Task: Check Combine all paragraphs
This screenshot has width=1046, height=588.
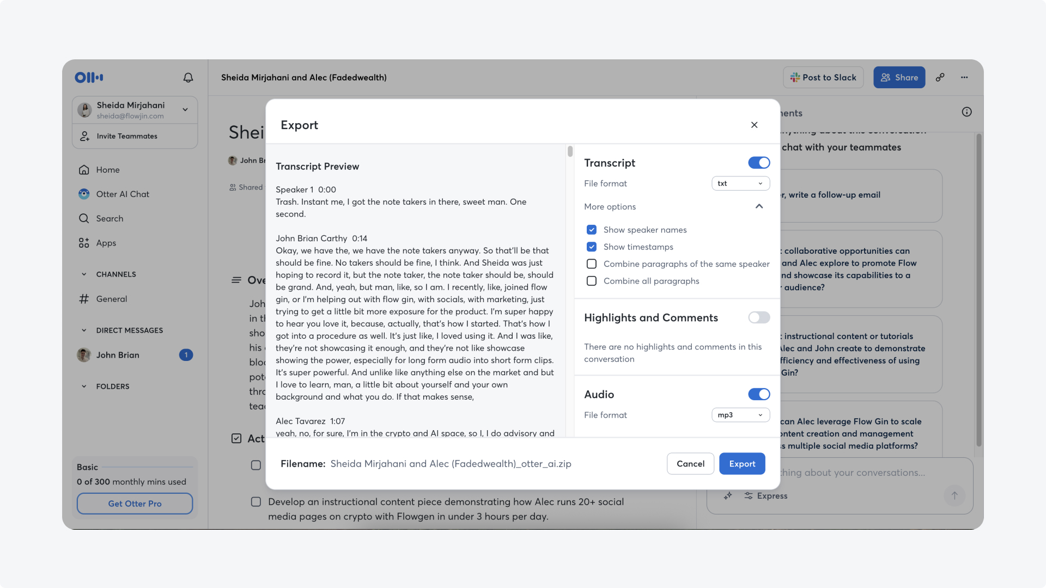Action: [592, 281]
